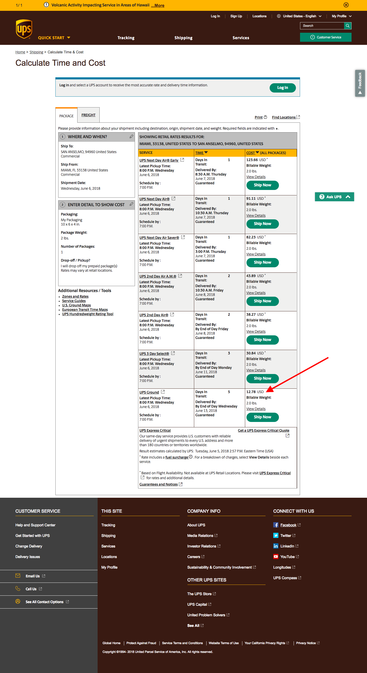View Details for the 91.11 USD rate
The width and height of the screenshot is (367, 673).
pos(256,215)
